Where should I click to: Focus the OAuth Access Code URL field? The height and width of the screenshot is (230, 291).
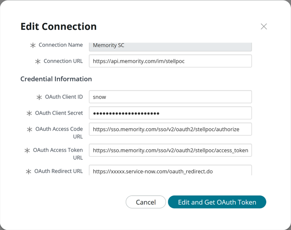[x=170, y=129]
